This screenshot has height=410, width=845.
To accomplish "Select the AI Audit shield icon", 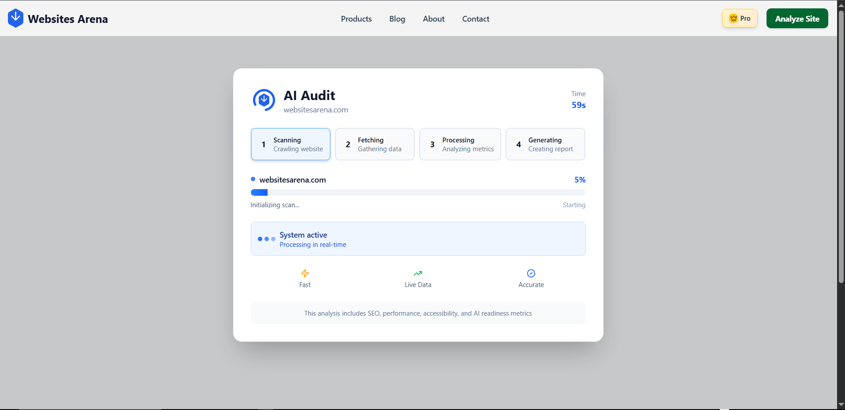I will click(264, 100).
